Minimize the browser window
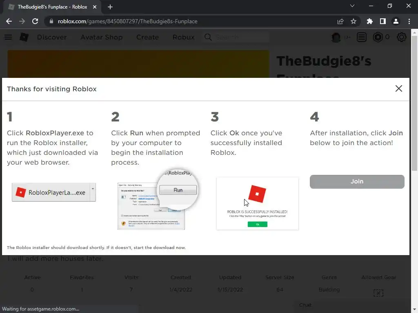 [x=371, y=6]
